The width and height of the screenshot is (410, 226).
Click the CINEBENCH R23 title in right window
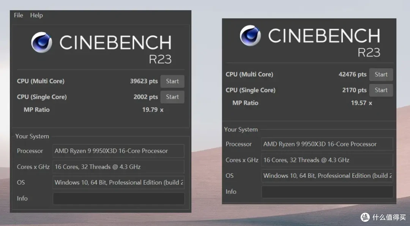point(324,43)
